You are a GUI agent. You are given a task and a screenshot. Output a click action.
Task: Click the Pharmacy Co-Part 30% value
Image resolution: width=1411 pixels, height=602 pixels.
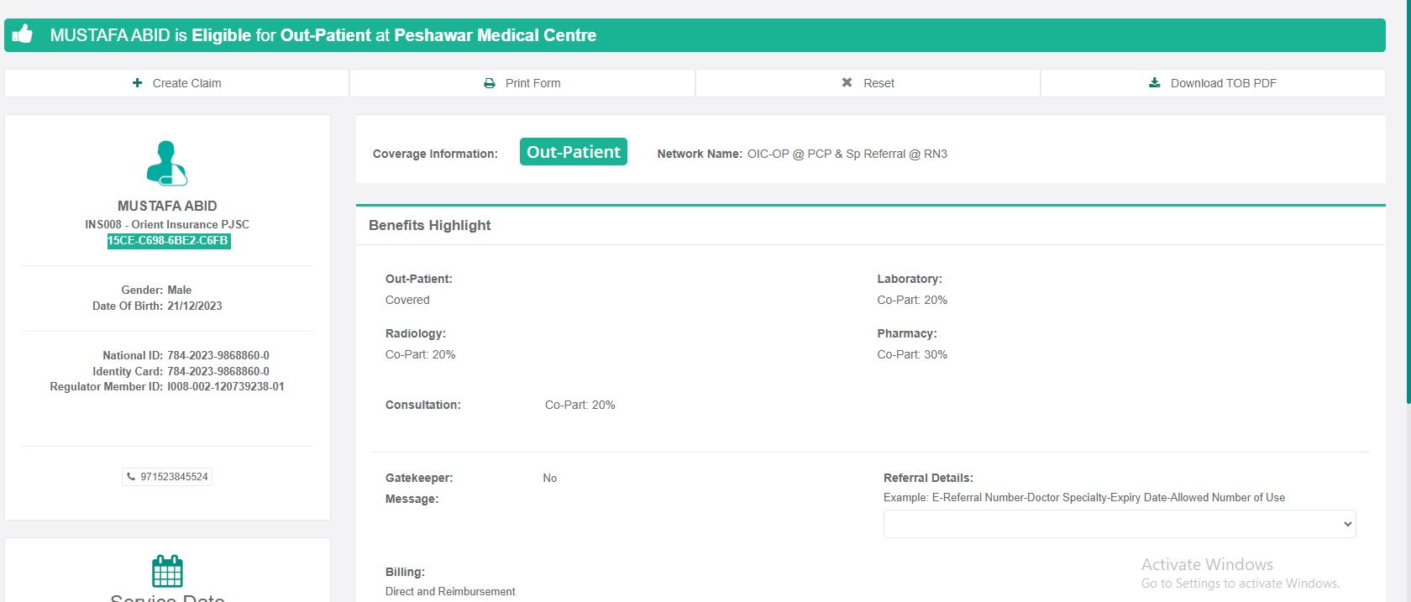point(912,355)
